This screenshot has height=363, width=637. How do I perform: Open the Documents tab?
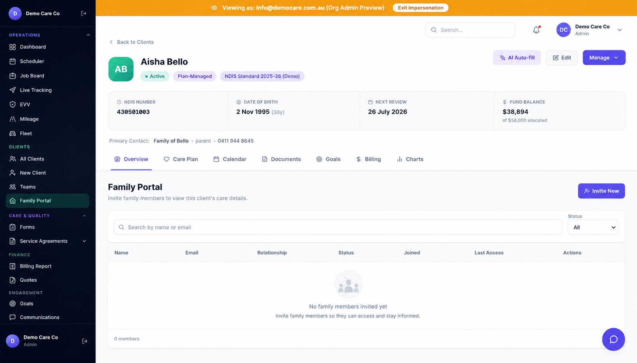[281, 159]
